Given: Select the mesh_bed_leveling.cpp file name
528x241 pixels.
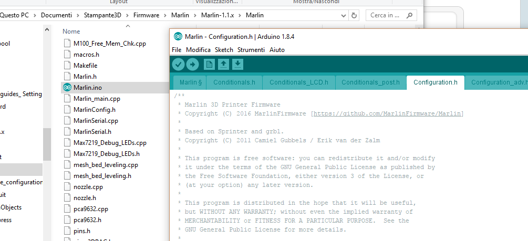Looking at the screenshot, I should coord(106,165).
